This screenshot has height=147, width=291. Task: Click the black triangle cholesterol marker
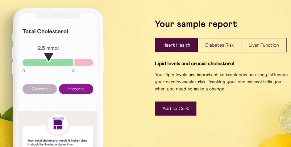click(49, 57)
